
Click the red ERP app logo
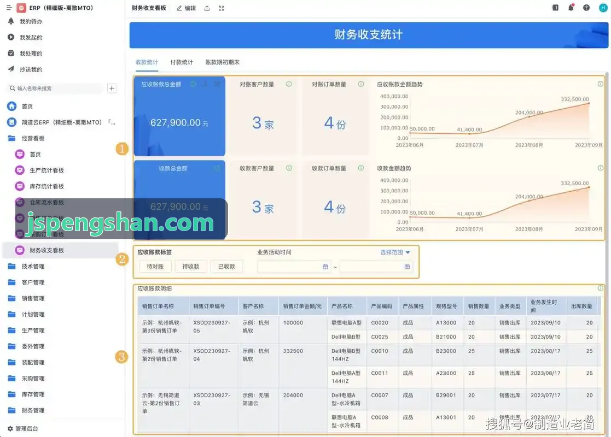click(21, 8)
